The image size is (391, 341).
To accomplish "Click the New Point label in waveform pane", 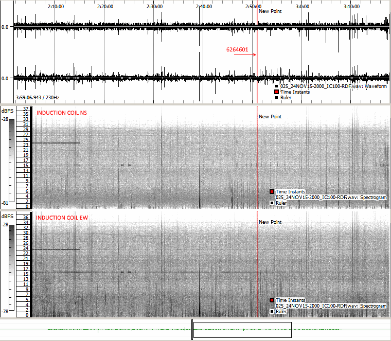I will 270,11.
